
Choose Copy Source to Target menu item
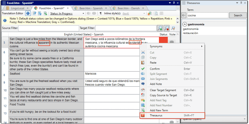click(172, 95)
